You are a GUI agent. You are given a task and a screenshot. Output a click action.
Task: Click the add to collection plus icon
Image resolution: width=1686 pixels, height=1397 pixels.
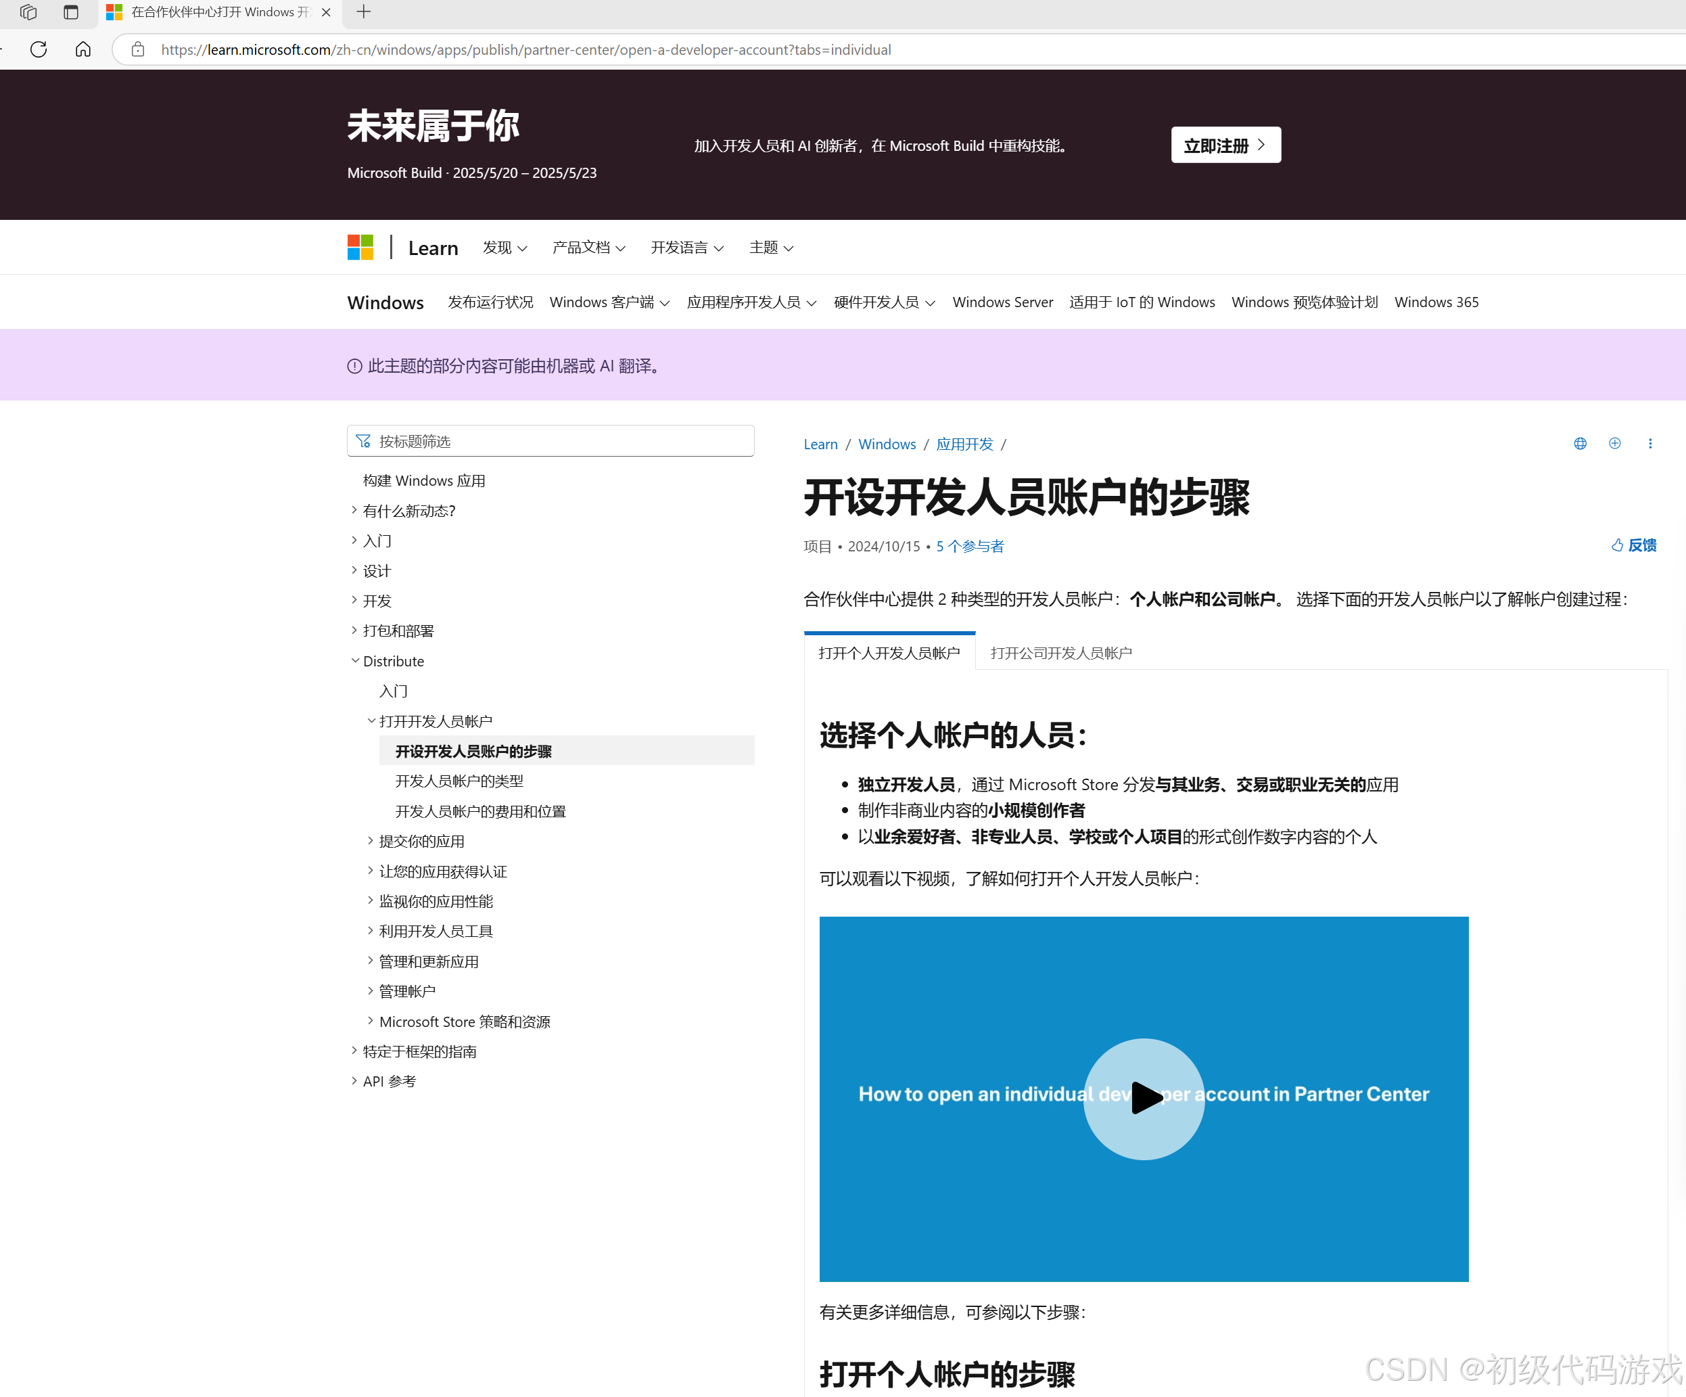(x=1614, y=443)
